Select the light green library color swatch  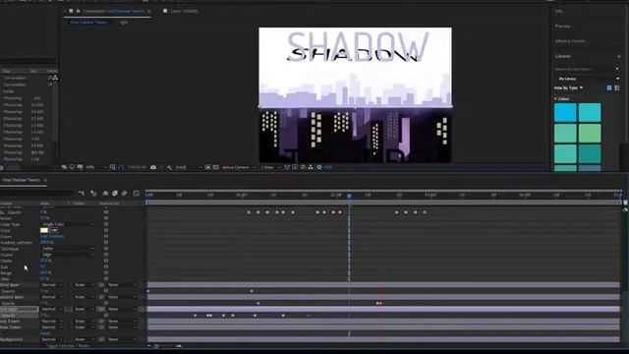click(590, 134)
